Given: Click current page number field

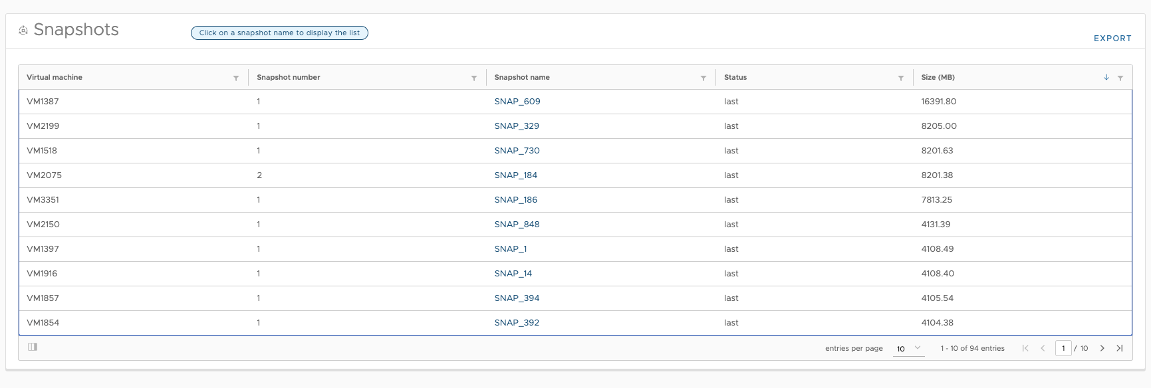Looking at the screenshot, I should tap(1063, 348).
